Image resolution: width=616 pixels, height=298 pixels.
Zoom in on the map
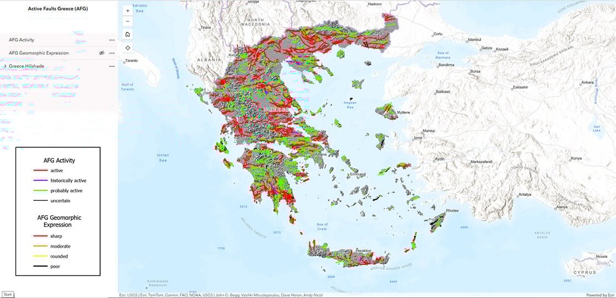click(128, 10)
